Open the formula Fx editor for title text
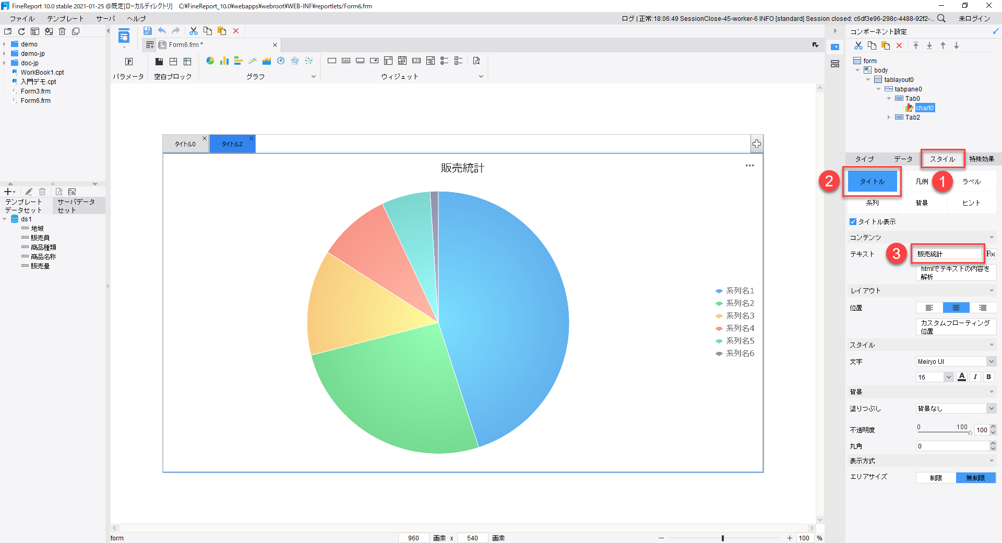Viewport: 1002px width, 543px height. point(991,254)
